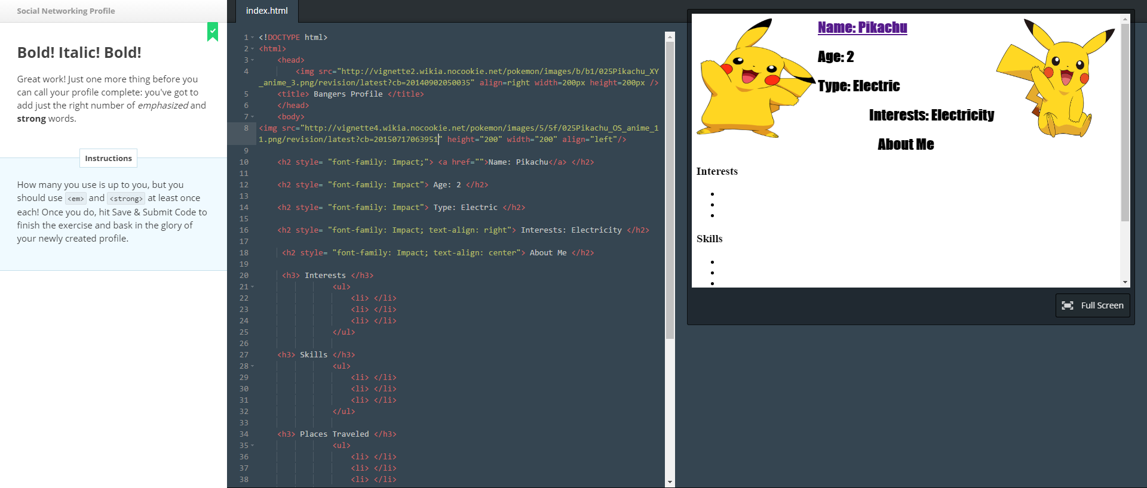Click the green bookmark checkmark icon
1147x488 pixels.
[x=213, y=31]
